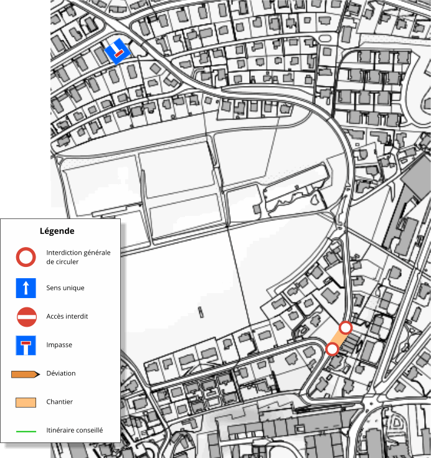431x458 pixels.
Task: Click the orange Déviation arrow symbol
Action: click(x=26, y=374)
